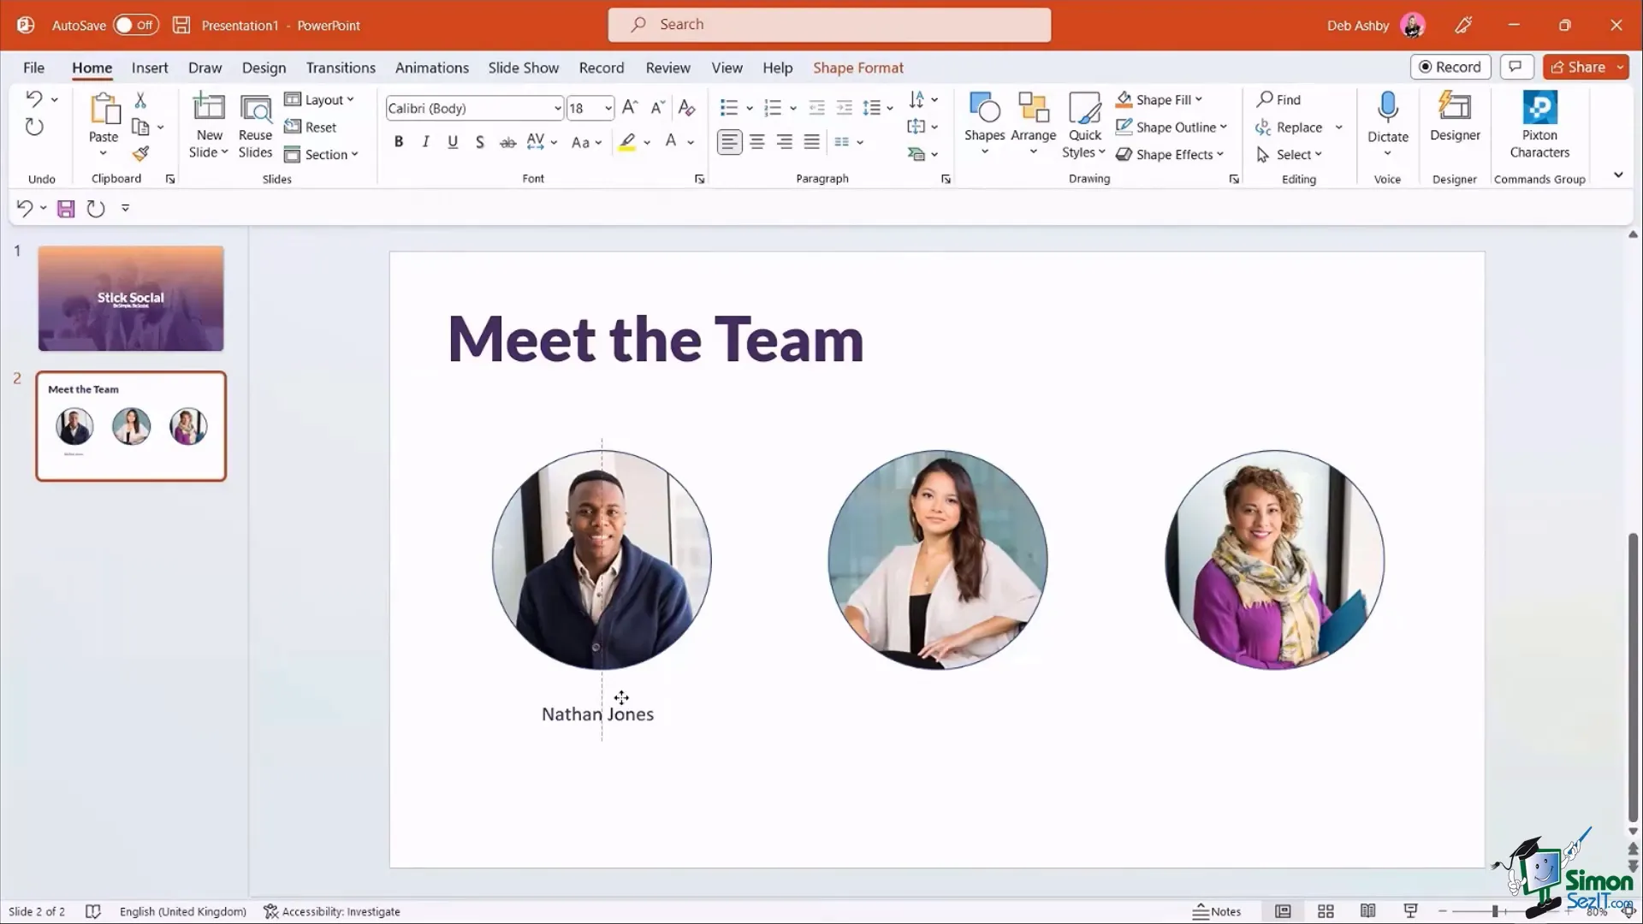The image size is (1643, 924).
Task: Open the File menu
Action: 33,68
